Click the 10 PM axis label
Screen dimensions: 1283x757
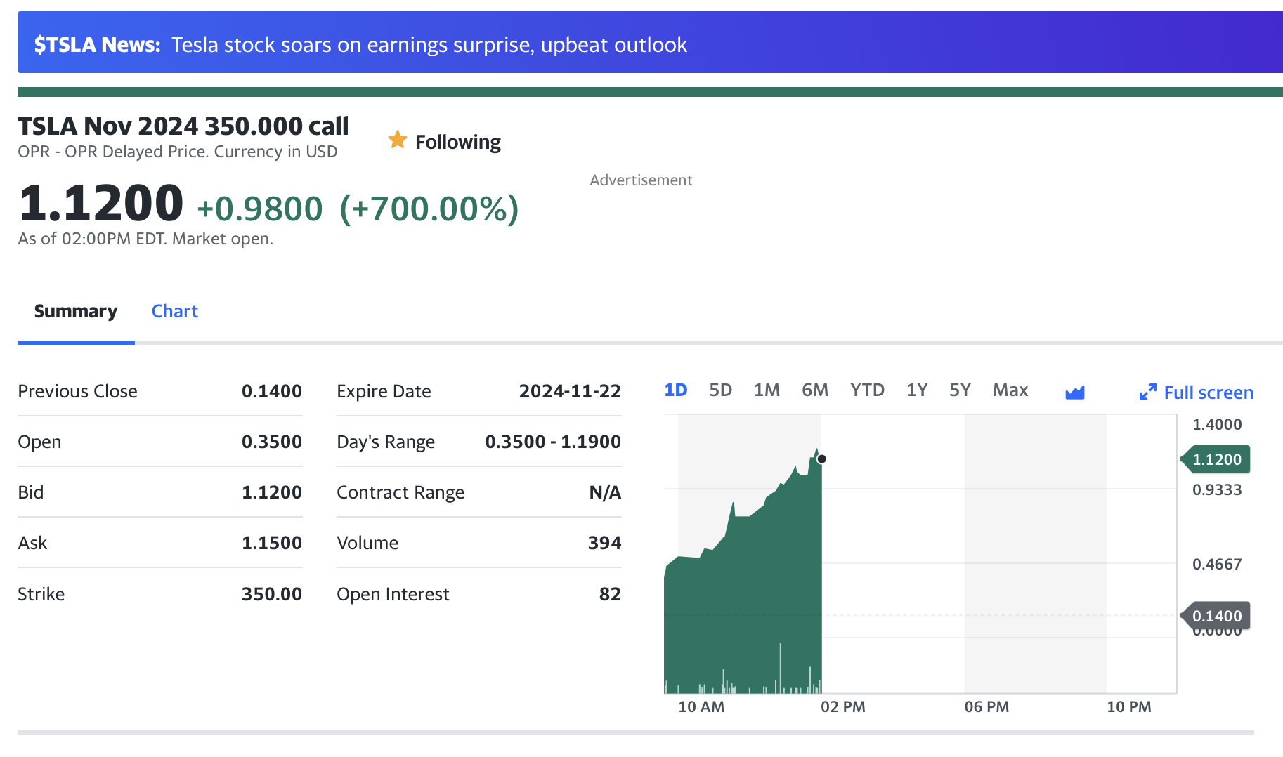pos(1129,706)
